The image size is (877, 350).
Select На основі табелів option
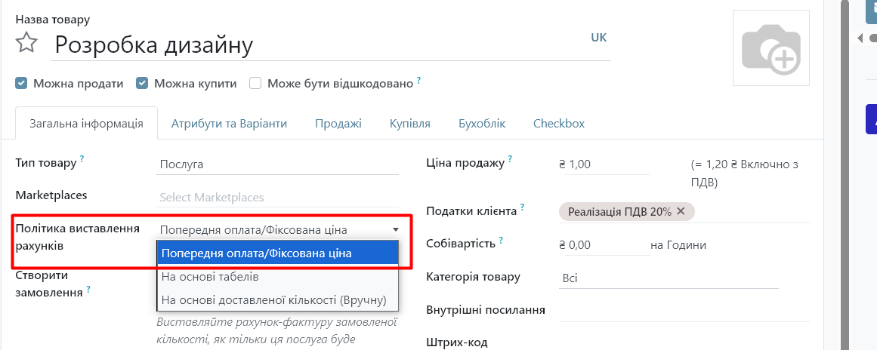click(x=210, y=277)
